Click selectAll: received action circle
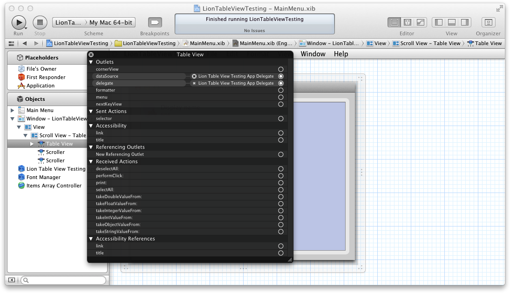 pos(281,190)
